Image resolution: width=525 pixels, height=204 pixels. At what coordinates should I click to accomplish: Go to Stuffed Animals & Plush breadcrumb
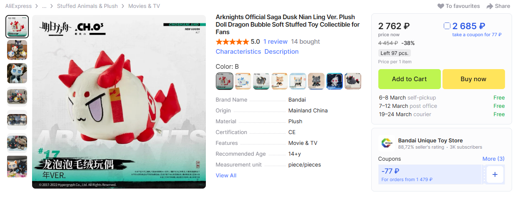pyautogui.click(x=87, y=6)
